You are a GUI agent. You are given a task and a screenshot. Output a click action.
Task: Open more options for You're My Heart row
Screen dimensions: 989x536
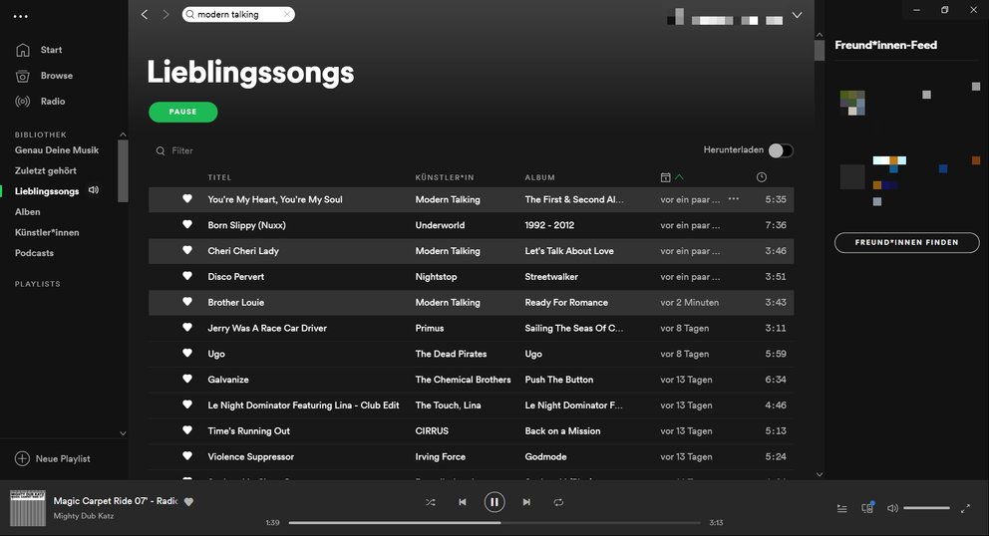coord(734,198)
